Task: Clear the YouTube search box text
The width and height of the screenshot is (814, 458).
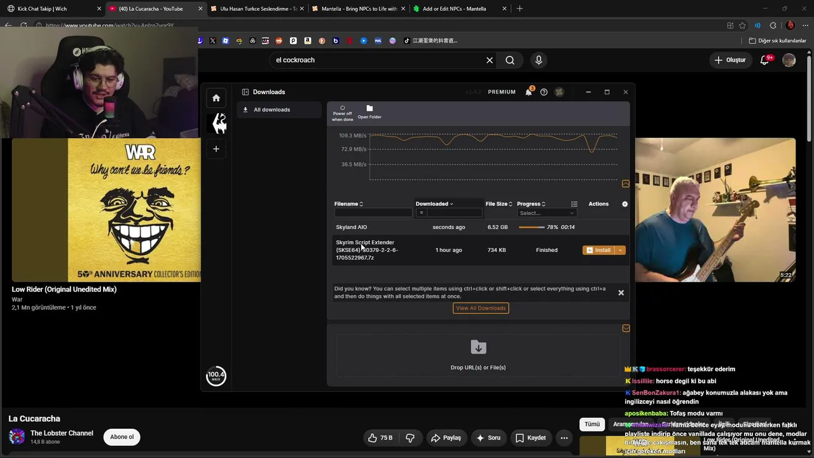Action: pos(490,60)
